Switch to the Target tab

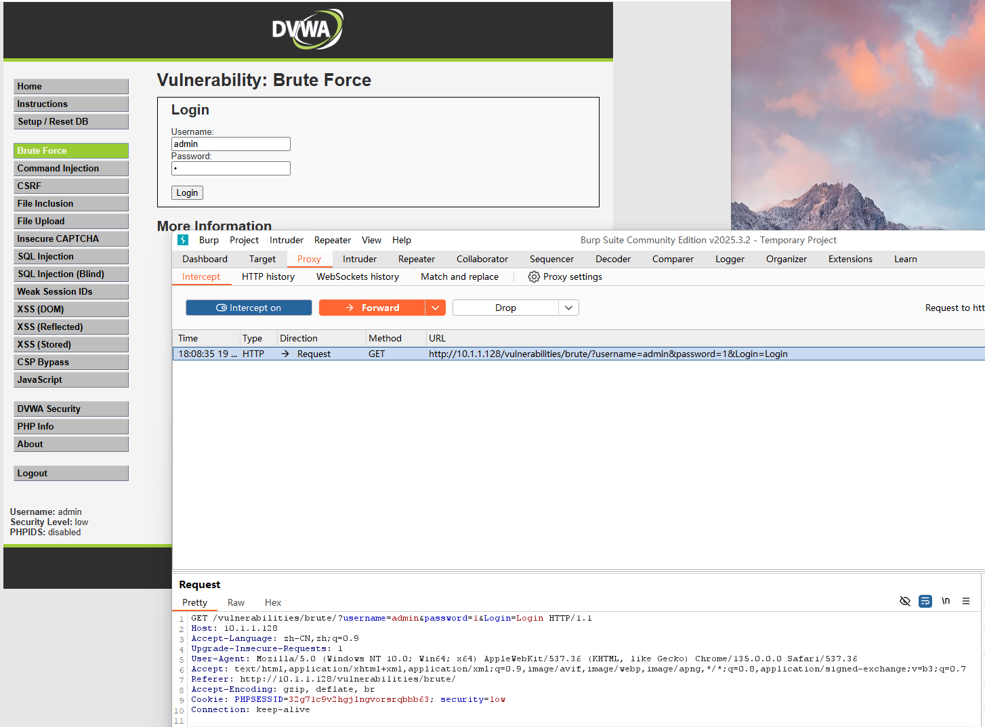[x=262, y=259]
